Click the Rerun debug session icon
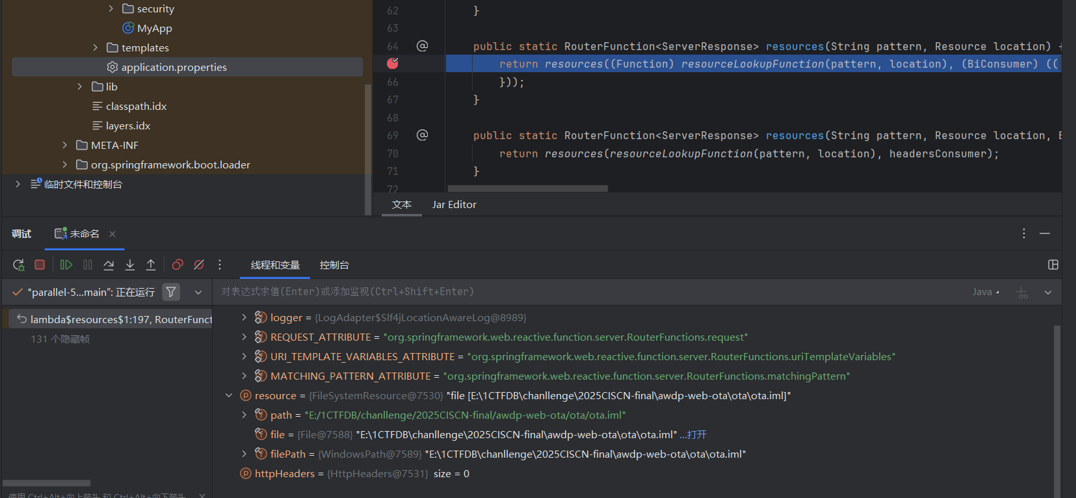The width and height of the screenshot is (1076, 498). tap(19, 265)
